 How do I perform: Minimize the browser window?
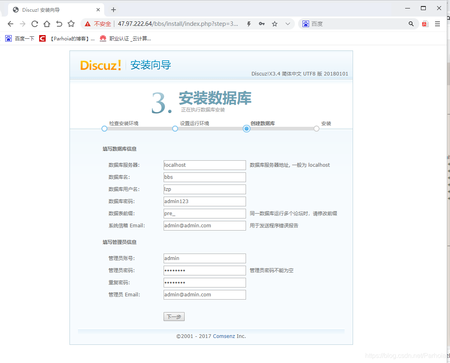[x=408, y=8]
